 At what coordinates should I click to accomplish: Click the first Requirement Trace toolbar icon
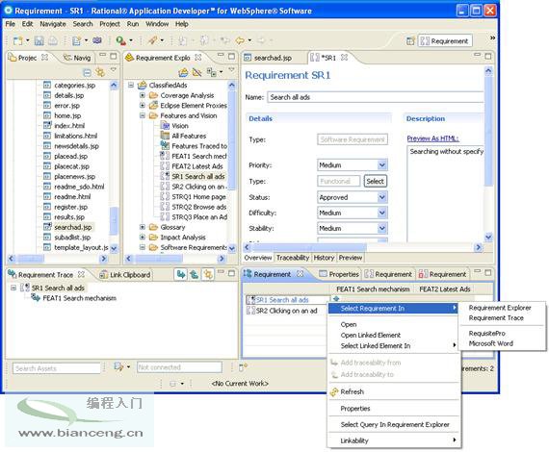point(181,274)
